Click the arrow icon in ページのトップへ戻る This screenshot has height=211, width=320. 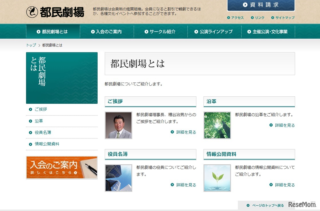tap(248, 205)
